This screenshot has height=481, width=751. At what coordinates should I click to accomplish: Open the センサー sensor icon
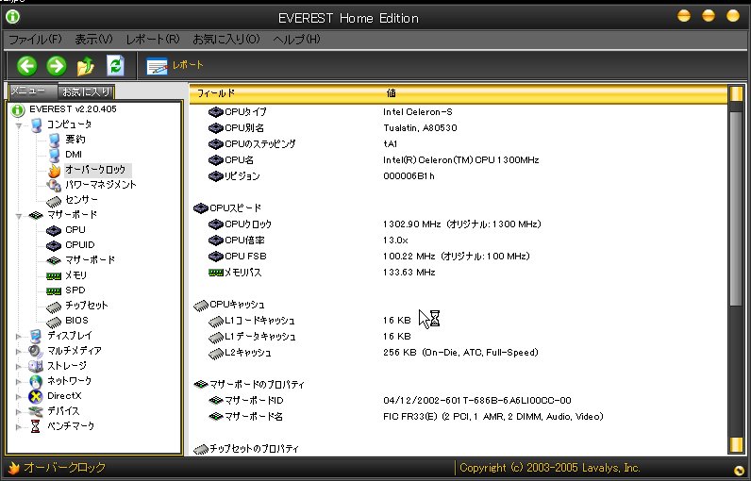54,201
